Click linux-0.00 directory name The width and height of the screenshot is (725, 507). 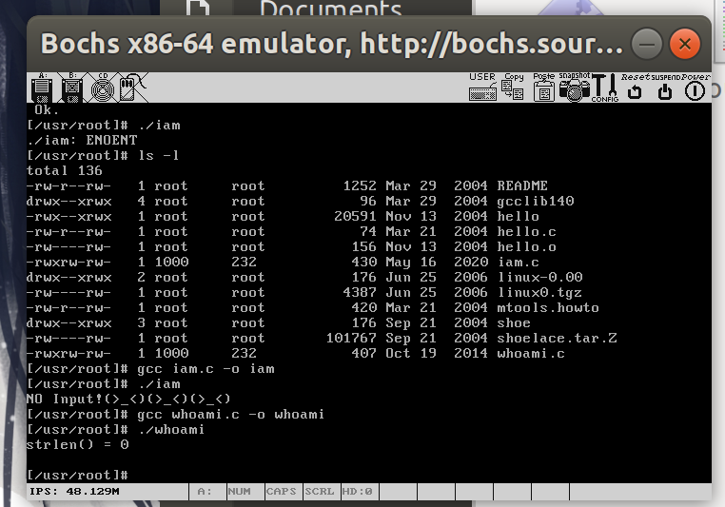pos(539,278)
